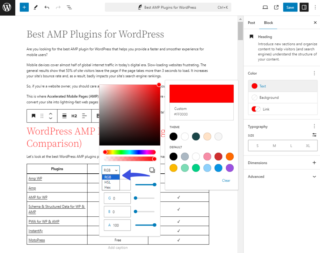Copy the color value icon
This screenshot has height=253, width=320.
(x=152, y=170)
